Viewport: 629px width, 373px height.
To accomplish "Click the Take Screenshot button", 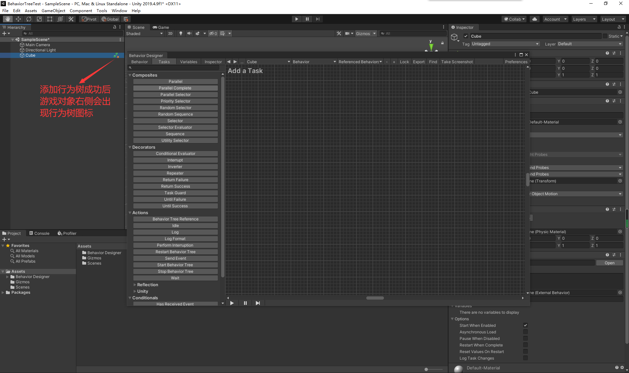I will (x=457, y=62).
